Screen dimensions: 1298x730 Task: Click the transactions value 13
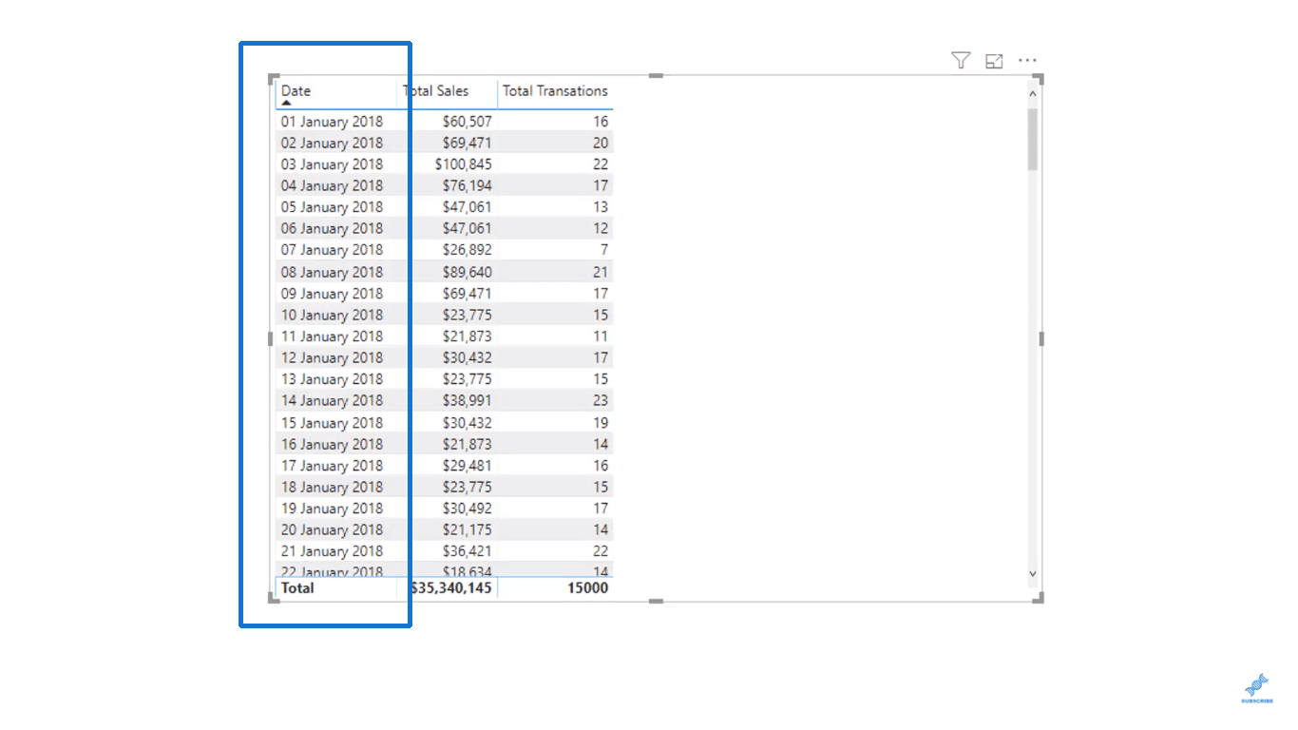(x=601, y=207)
